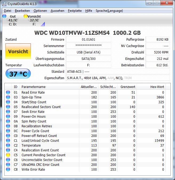Click the blue status icon for Power-On Hours

(x=8, y=116)
